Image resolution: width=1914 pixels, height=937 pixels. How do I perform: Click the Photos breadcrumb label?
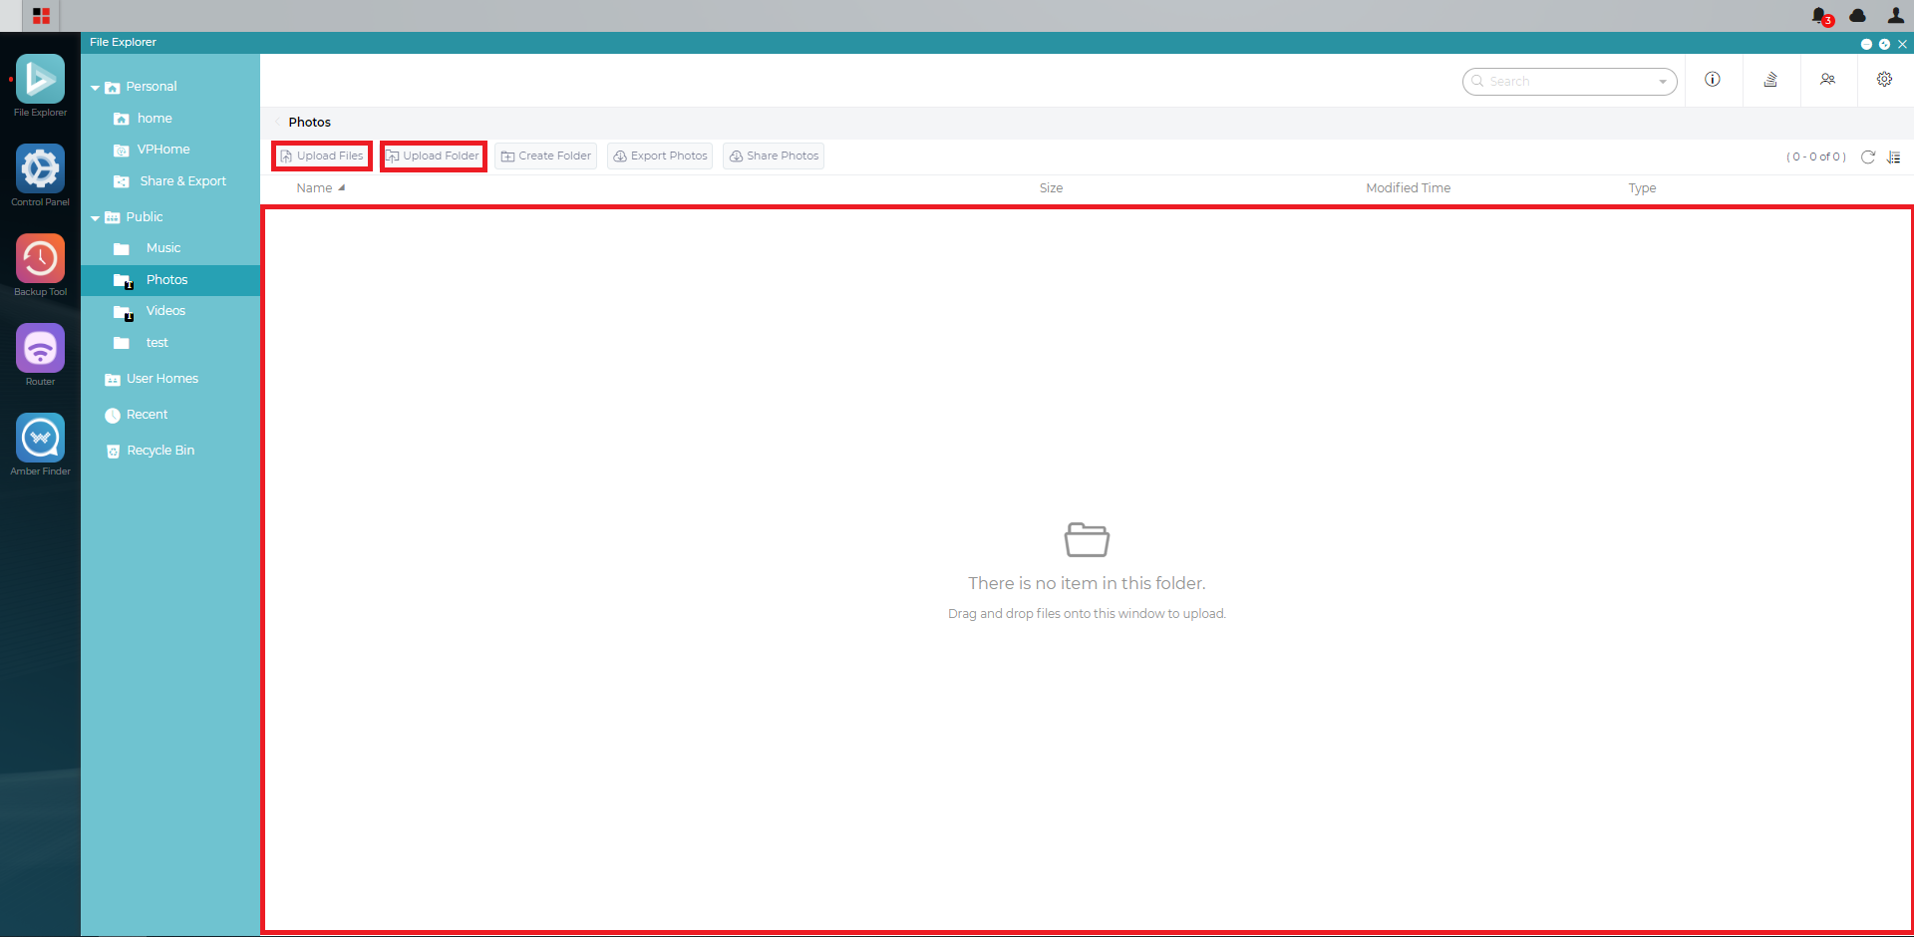click(310, 123)
